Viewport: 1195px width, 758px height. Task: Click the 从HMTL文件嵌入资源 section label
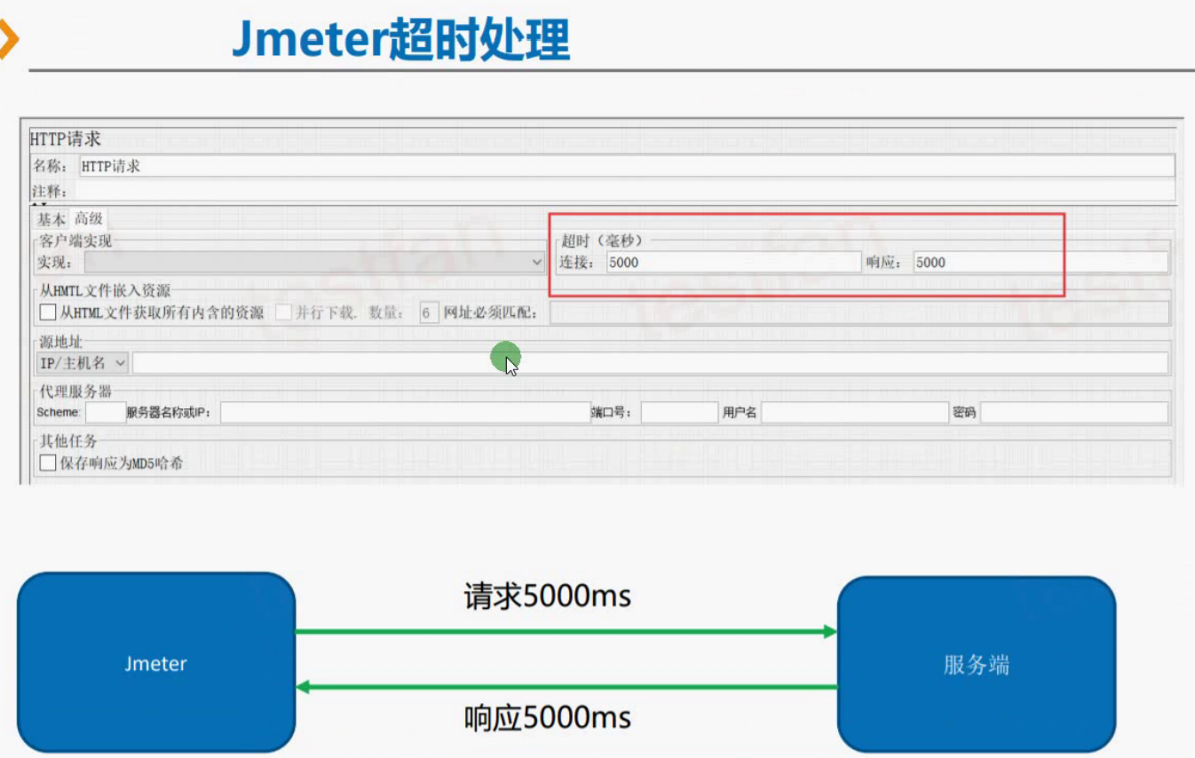(x=105, y=291)
